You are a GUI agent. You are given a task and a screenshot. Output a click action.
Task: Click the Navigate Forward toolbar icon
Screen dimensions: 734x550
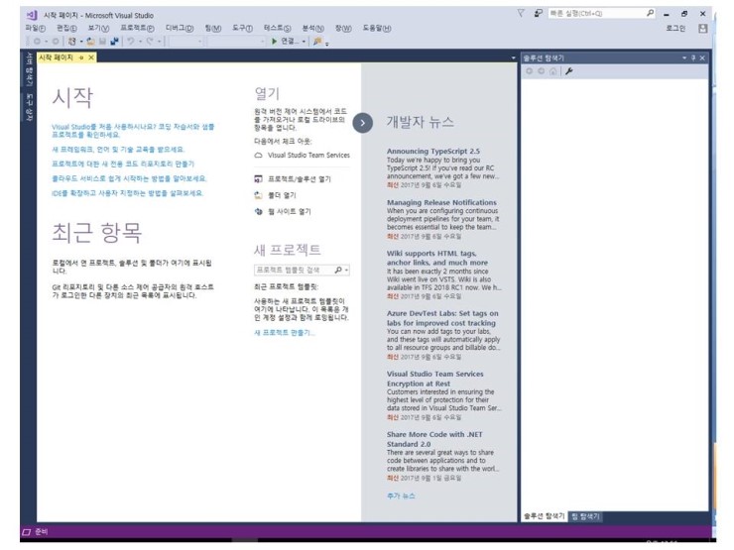pos(56,42)
